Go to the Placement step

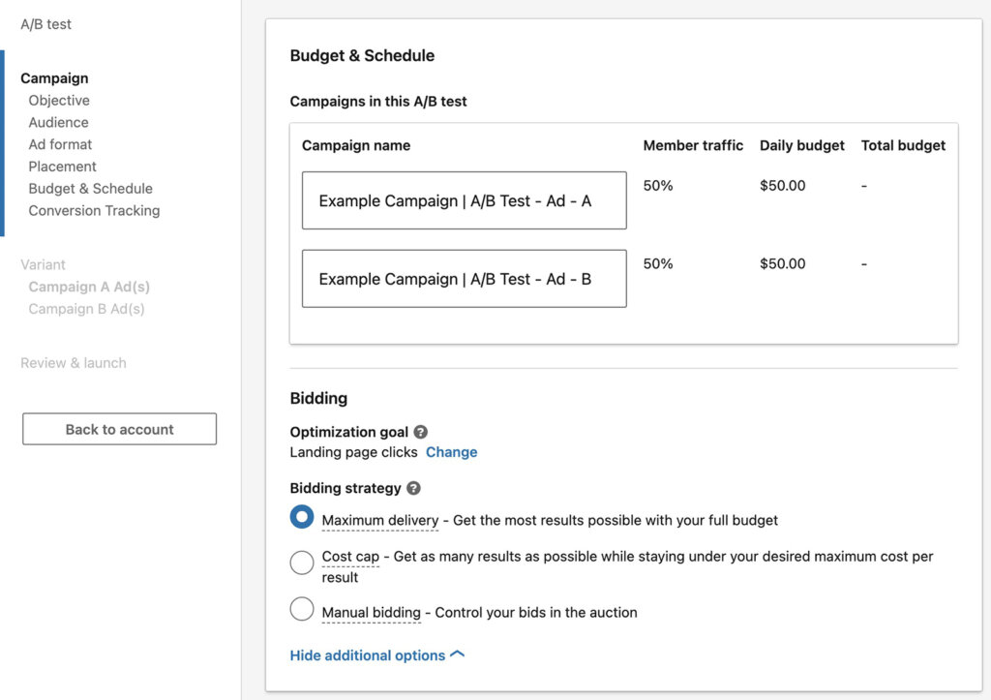pos(62,166)
